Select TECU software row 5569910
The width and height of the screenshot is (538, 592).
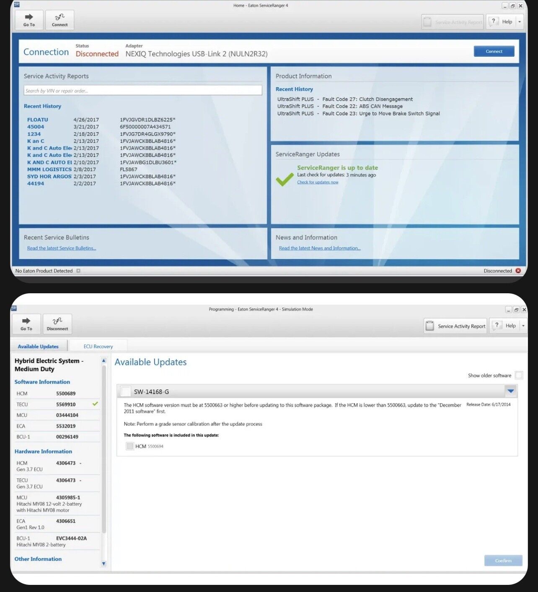57,404
